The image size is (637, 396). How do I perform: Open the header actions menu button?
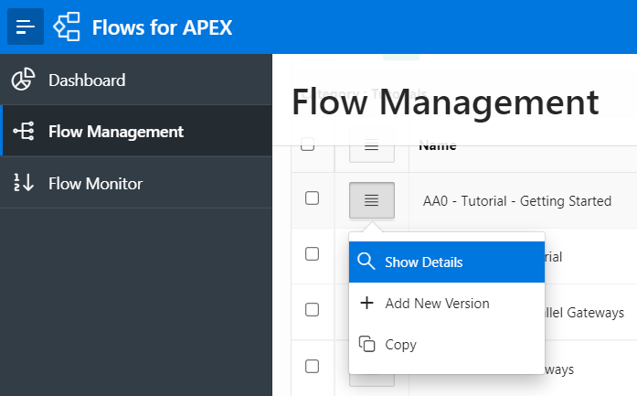pyautogui.click(x=371, y=144)
